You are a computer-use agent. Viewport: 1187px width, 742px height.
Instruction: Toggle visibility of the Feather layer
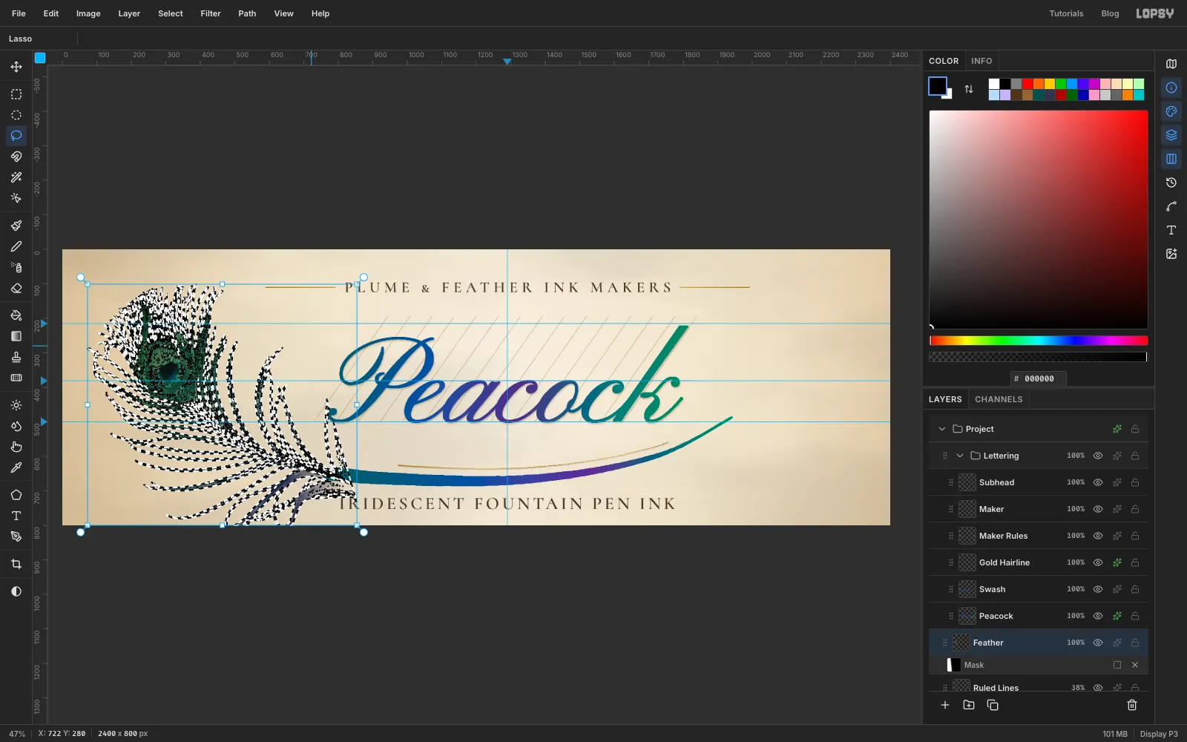(1098, 643)
